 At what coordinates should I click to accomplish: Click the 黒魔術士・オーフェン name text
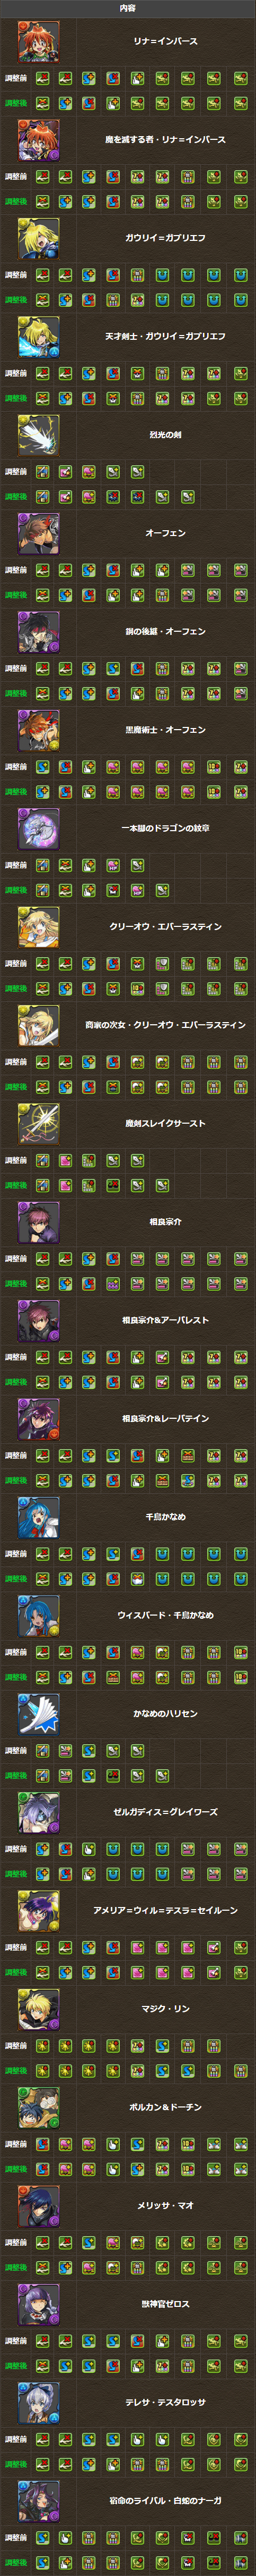click(x=165, y=730)
